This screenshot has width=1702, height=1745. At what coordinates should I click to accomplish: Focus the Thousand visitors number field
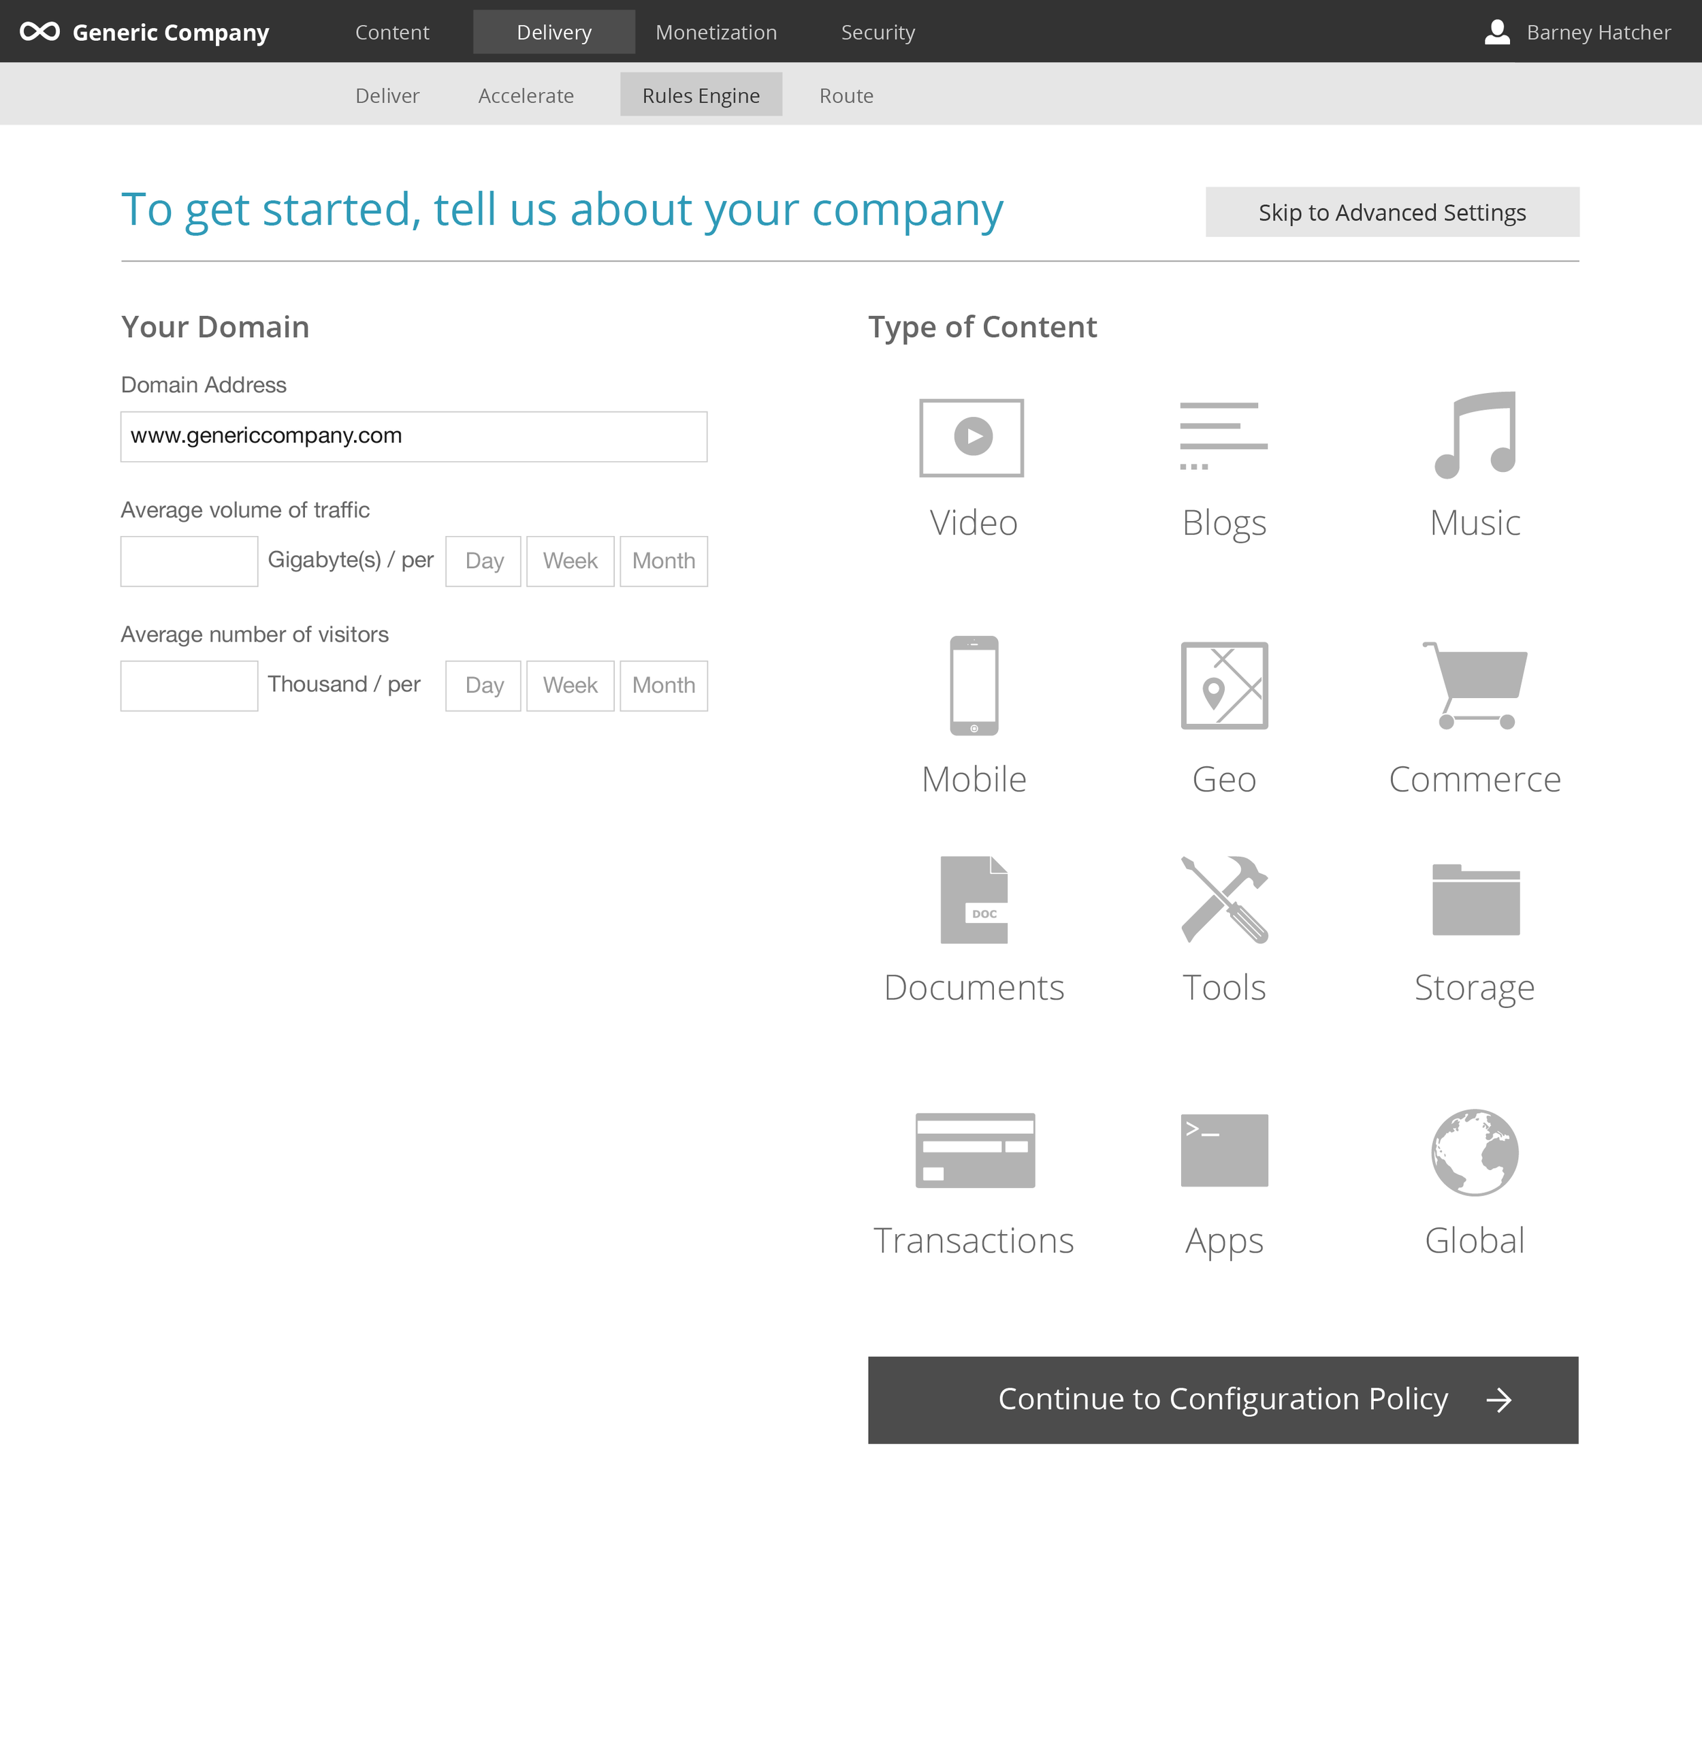(189, 686)
